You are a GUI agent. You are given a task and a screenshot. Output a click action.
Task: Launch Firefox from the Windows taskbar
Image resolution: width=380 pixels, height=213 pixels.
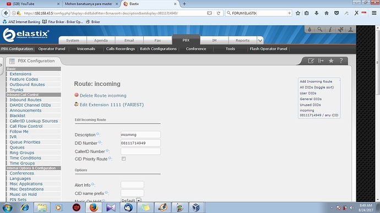pyautogui.click(x=94, y=207)
